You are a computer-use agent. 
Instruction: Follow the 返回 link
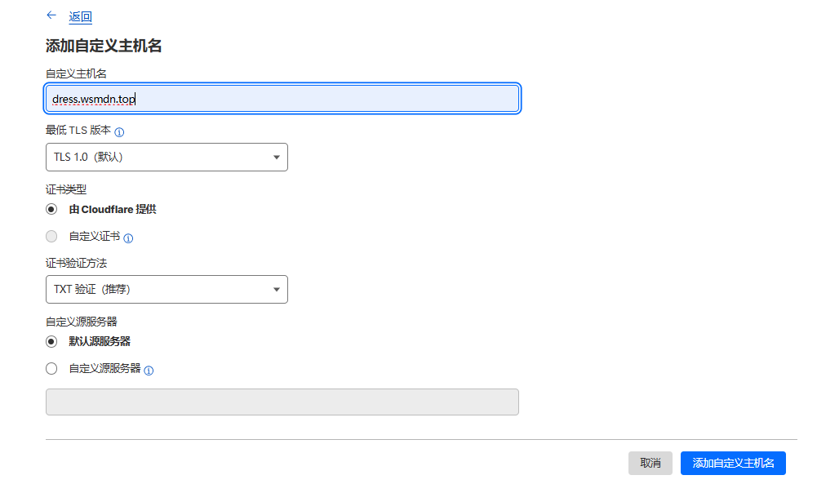[80, 16]
